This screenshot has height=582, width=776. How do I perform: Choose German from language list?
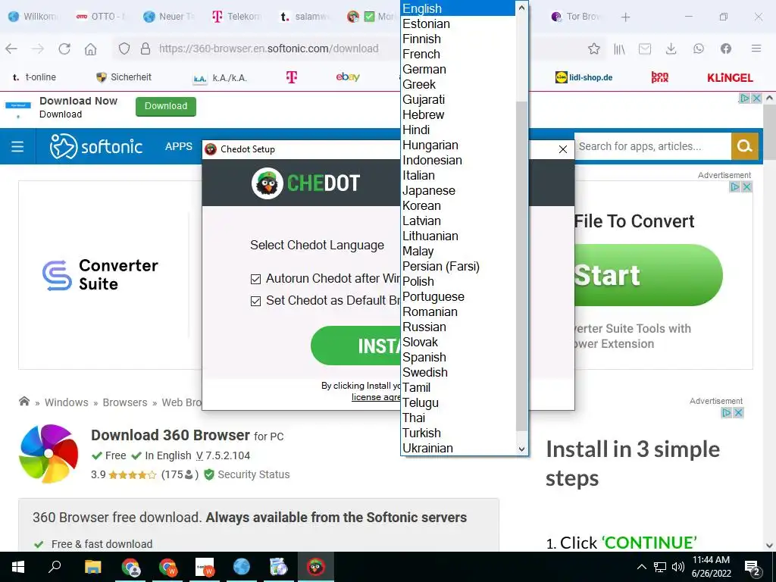pos(458,69)
